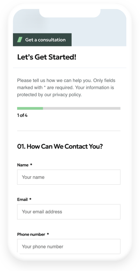
Task: Click the Let's Get Started! heading
Action: coord(46,57)
